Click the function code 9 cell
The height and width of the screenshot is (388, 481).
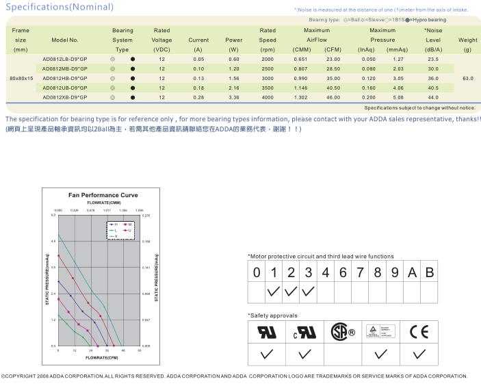(x=395, y=272)
